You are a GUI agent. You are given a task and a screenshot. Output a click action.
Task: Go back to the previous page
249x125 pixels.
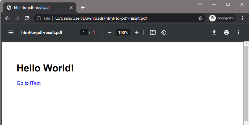(x=7, y=18)
